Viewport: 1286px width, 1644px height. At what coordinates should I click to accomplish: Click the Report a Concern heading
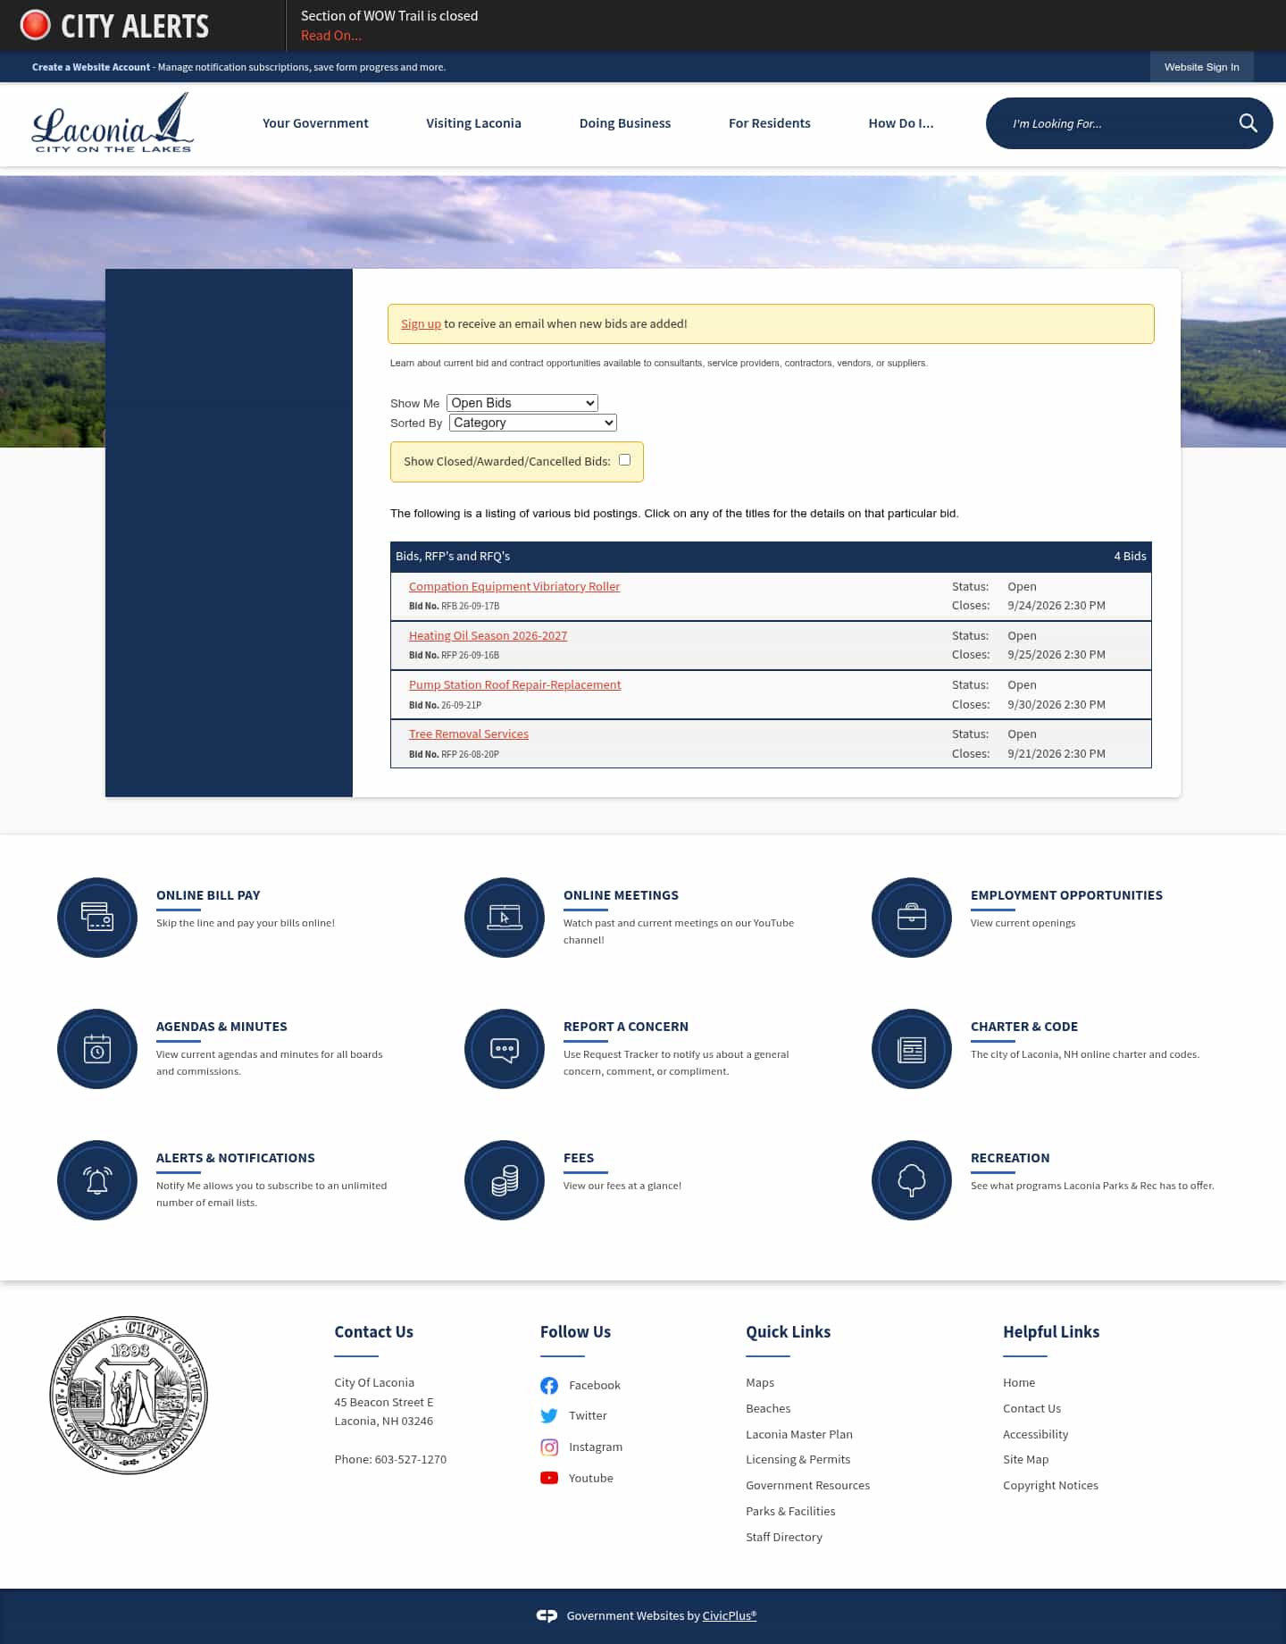point(626,1027)
